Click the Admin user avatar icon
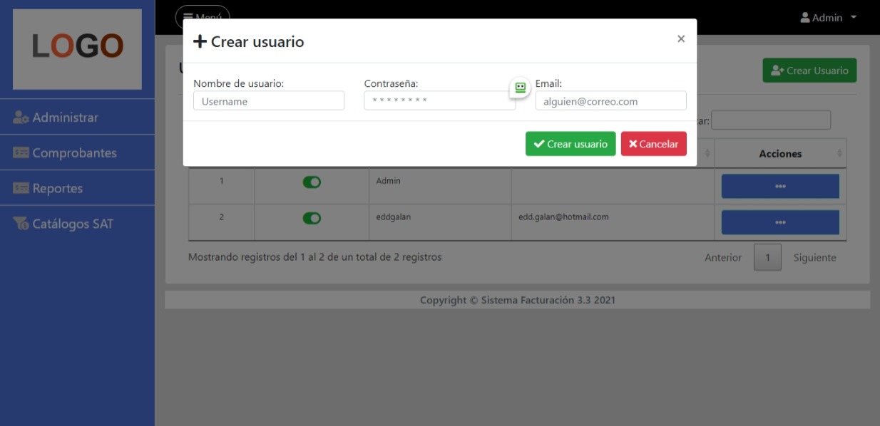880x426 pixels. point(805,17)
